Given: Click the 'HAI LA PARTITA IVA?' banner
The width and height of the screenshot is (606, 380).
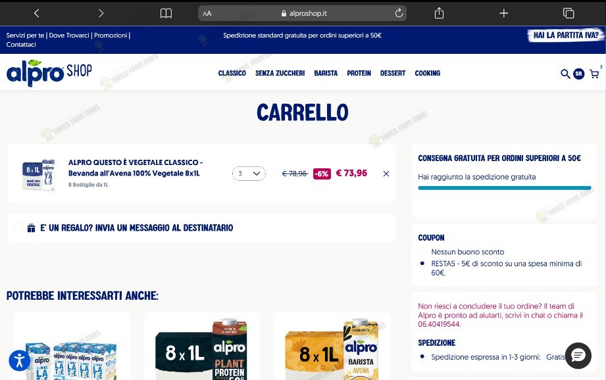Looking at the screenshot, I should click(566, 35).
